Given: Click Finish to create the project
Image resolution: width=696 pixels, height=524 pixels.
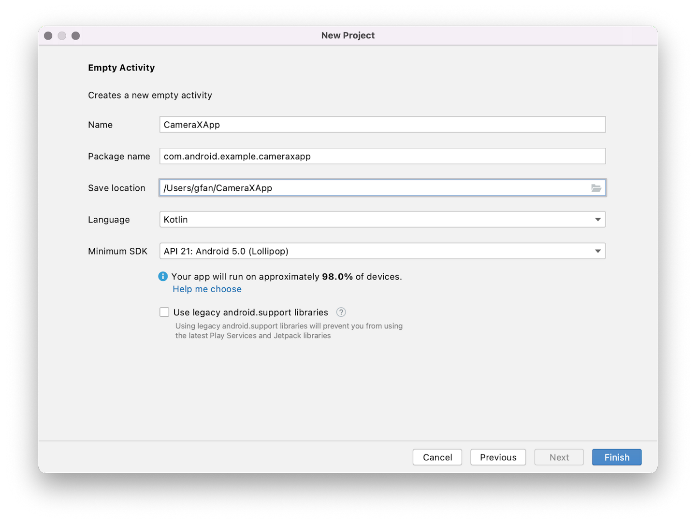Looking at the screenshot, I should [x=616, y=457].
